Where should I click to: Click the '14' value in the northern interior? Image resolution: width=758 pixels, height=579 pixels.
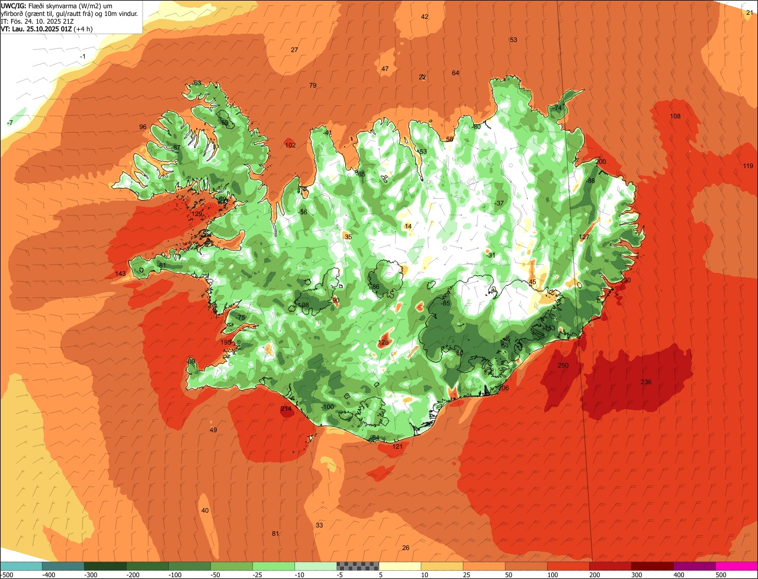coord(407,226)
